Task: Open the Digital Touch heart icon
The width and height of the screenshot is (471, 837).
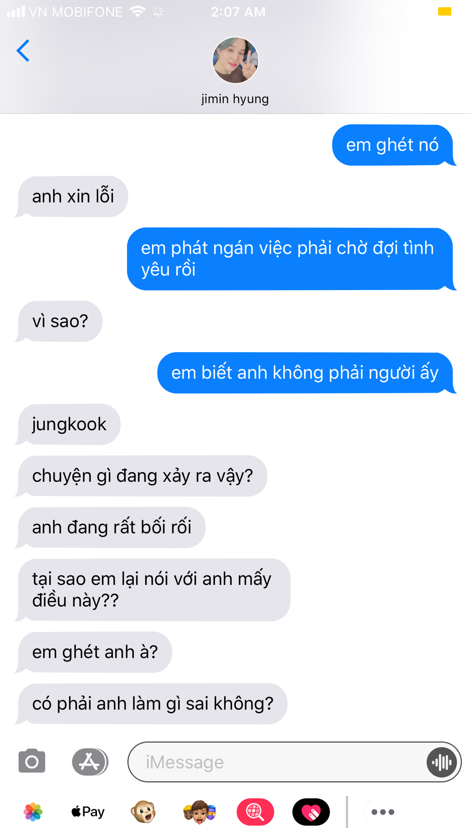Action: point(311,812)
